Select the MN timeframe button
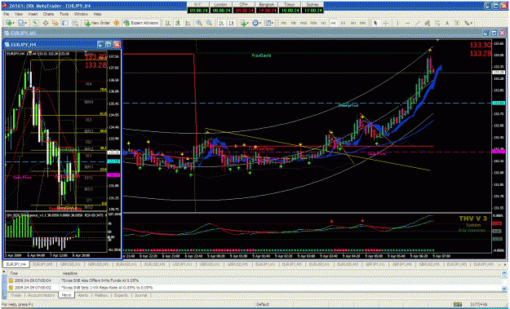The image size is (510, 309). coord(362,23)
